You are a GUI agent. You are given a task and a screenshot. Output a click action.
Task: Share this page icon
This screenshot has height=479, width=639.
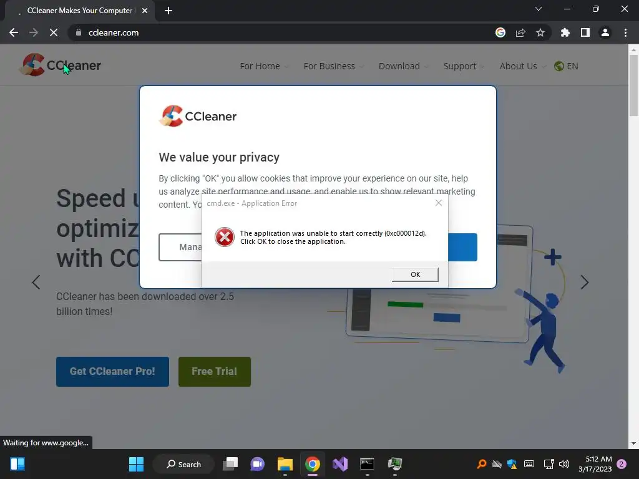520,32
